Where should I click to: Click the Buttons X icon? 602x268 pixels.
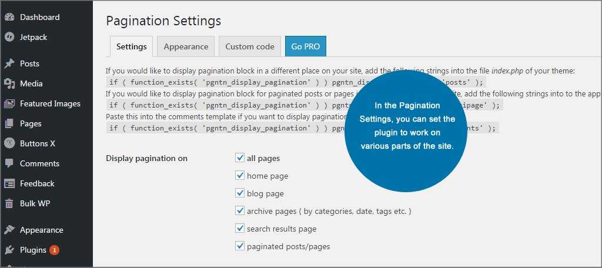pyautogui.click(x=9, y=143)
